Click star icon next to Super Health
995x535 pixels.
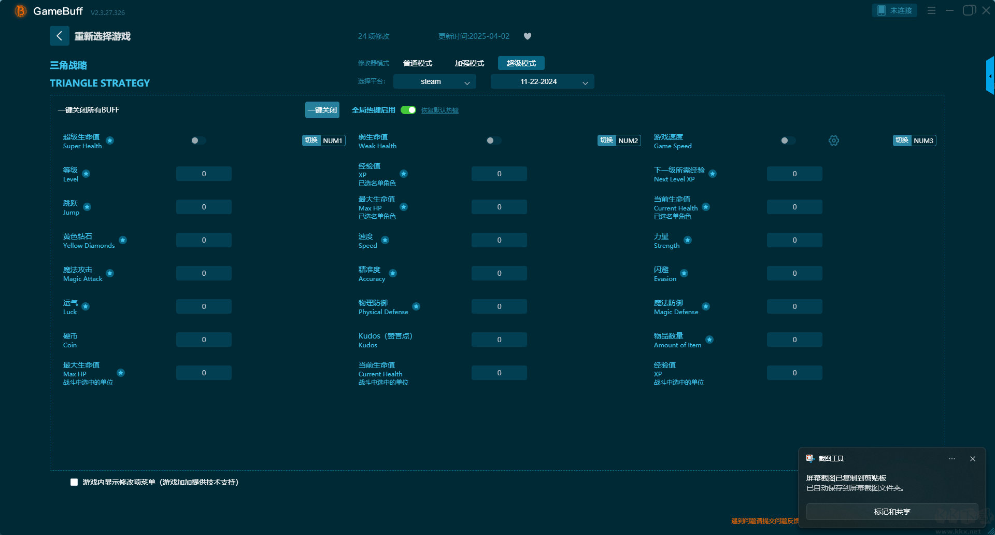pos(110,140)
